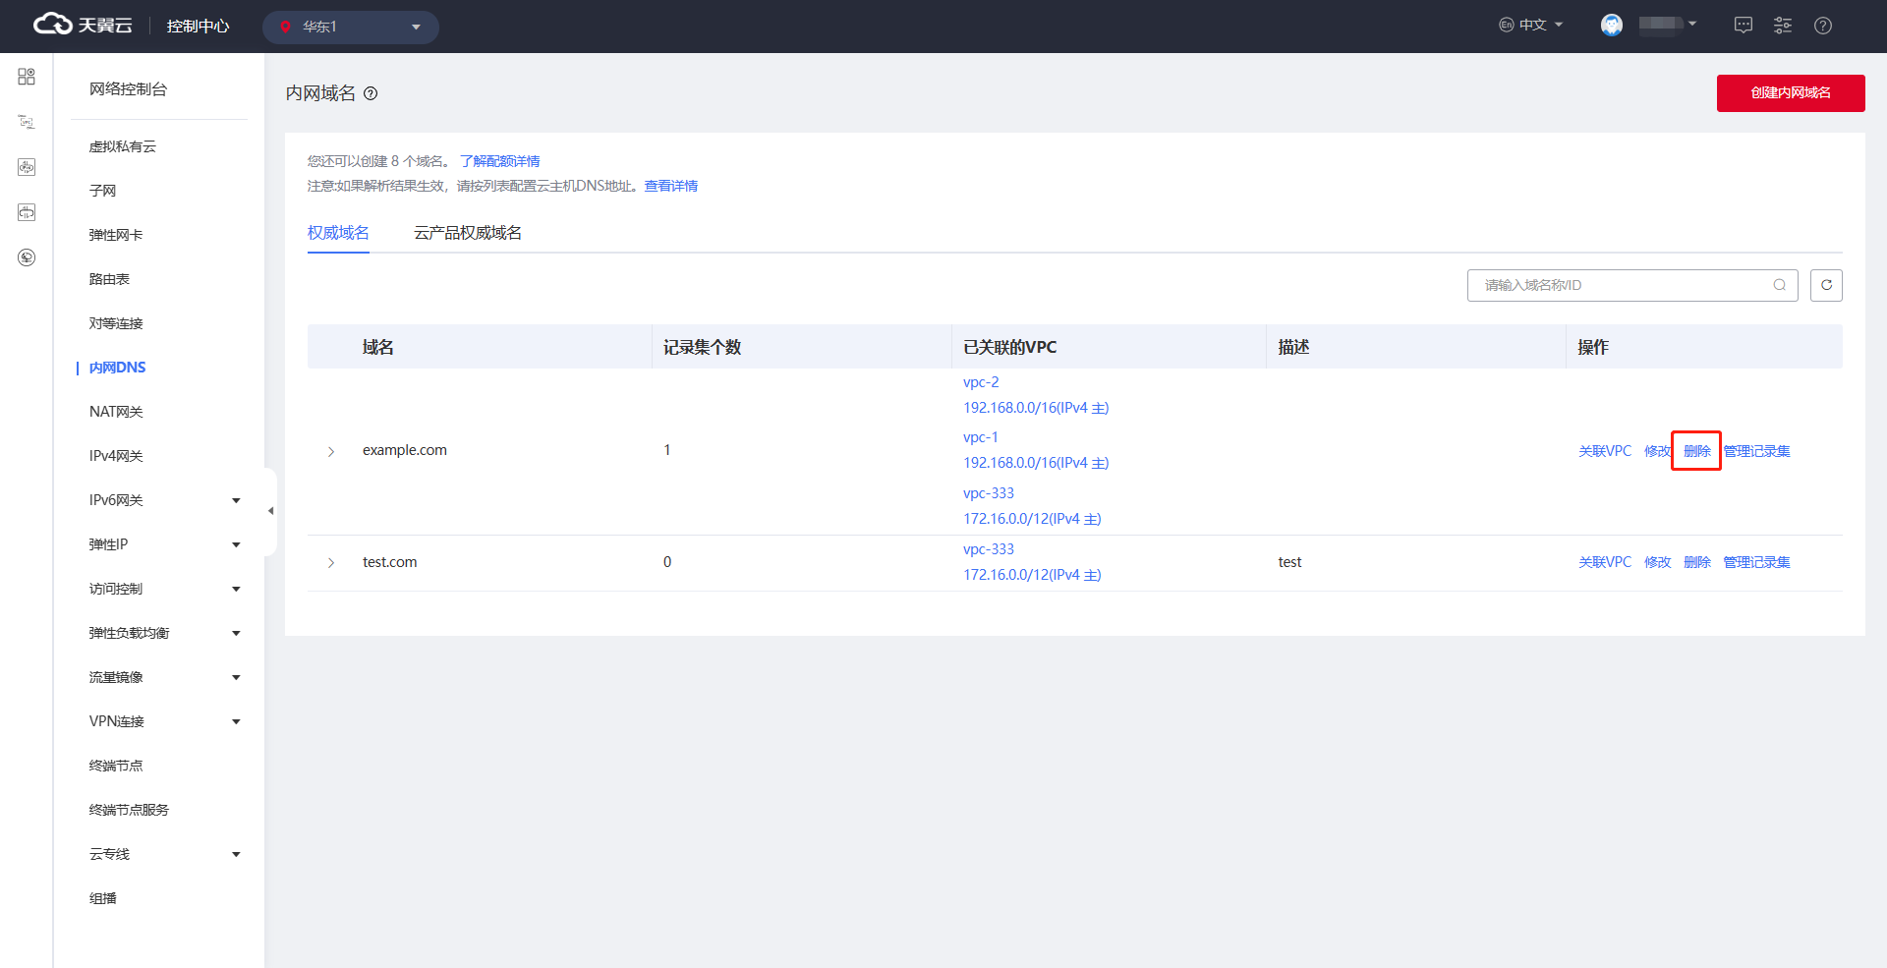Switch to 云产品权威域名 tab
The width and height of the screenshot is (1887, 968).
[468, 233]
